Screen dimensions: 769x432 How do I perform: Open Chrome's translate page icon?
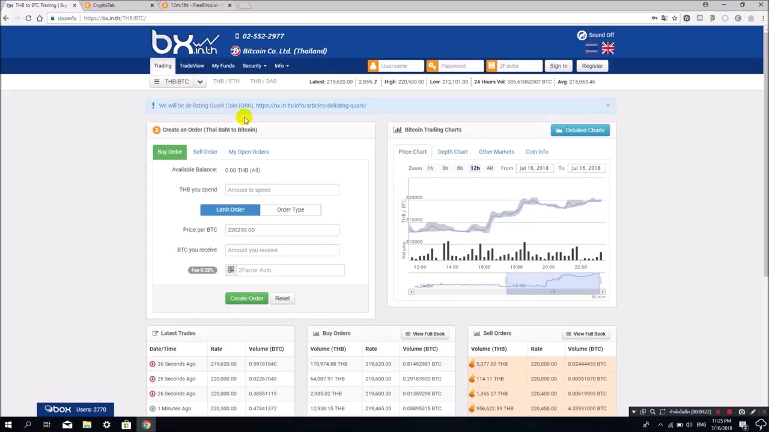tap(664, 18)
